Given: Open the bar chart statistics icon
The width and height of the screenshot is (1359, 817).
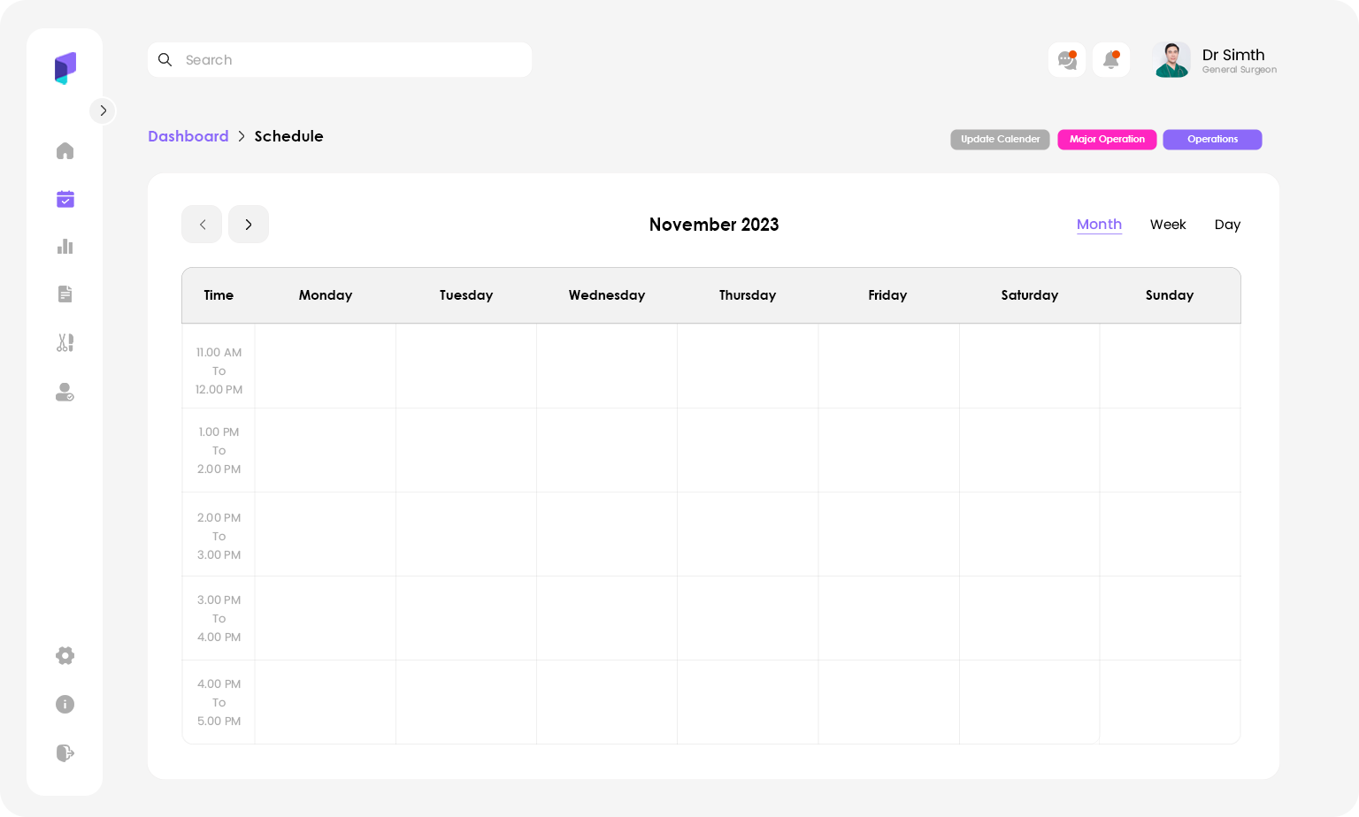Looking at the screenshot, I should 65,247.
